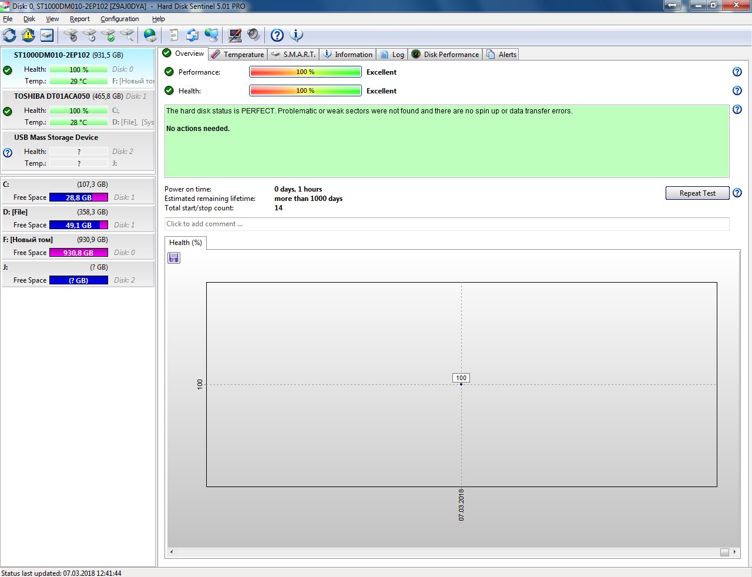Click the speaker sound toolbar icon

(x=253, y=35)
